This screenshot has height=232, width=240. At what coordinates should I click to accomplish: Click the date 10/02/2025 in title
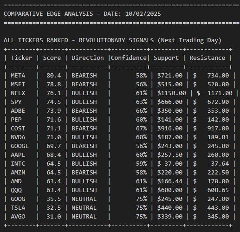pyautogui.click(x=143, y=14)
